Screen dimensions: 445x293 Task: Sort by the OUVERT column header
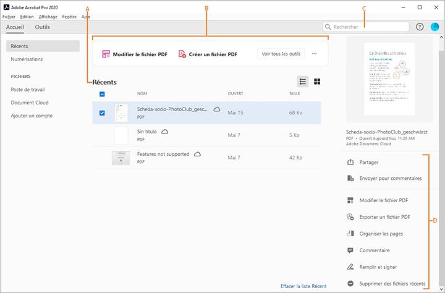pos(235,93)
